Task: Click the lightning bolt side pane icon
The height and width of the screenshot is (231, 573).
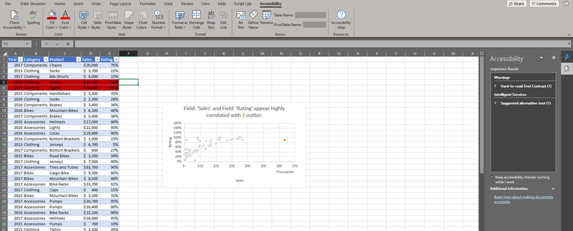Action: point(567,56)
